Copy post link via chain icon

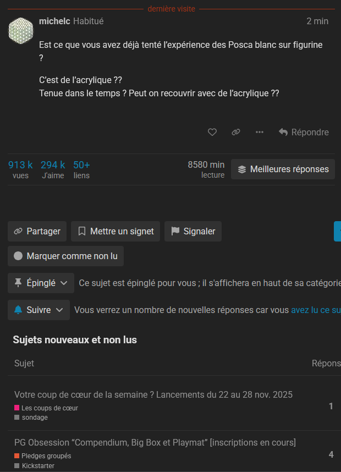pyautogui.click(x=236, y=132)
